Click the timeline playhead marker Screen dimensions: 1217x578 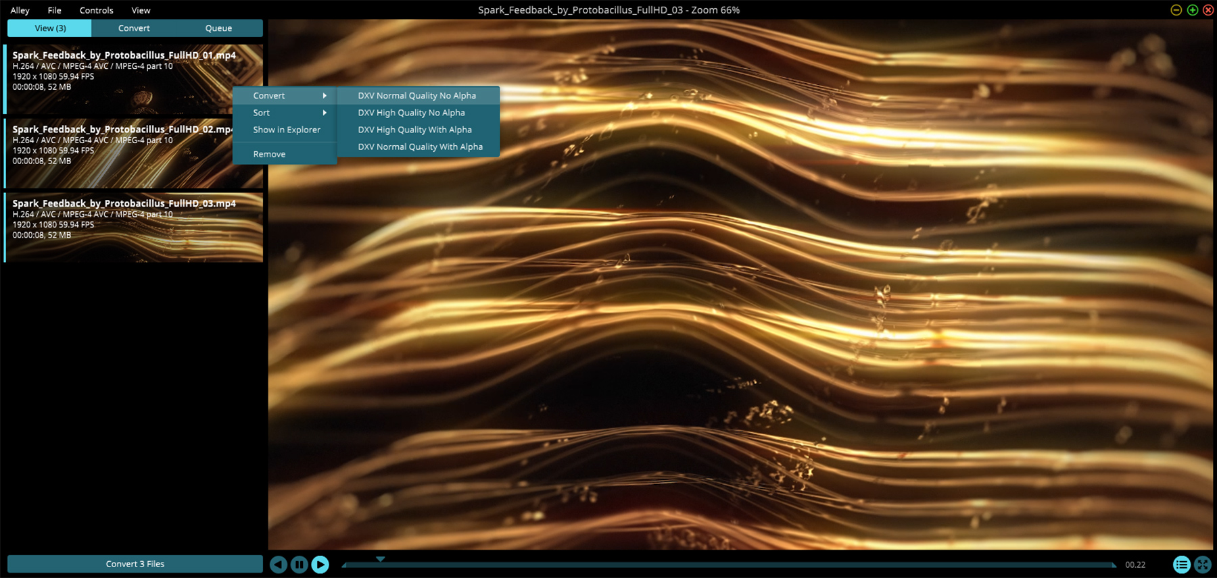pos(381,559)
